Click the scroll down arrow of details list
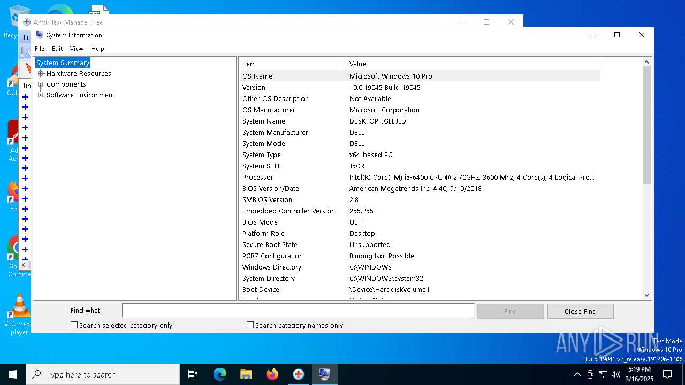Screen dimensions: 685x385 pyautogui.click(x=646, y=295)
